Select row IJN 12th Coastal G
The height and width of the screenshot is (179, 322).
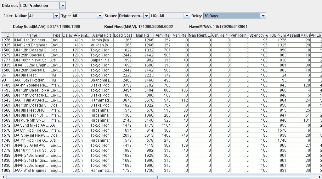point(161,50)
